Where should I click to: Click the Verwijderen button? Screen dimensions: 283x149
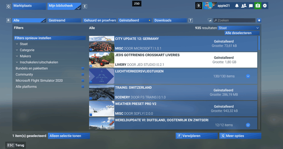pyautogui.click(x=197, y=136)
